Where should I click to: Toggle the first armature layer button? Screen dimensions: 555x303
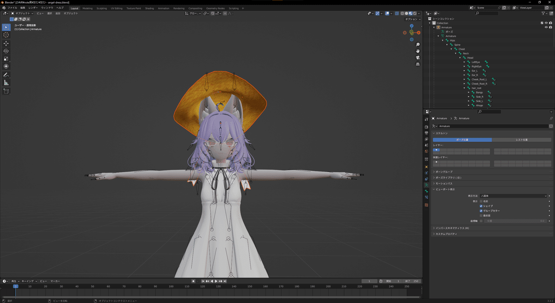tap(436, 150)
